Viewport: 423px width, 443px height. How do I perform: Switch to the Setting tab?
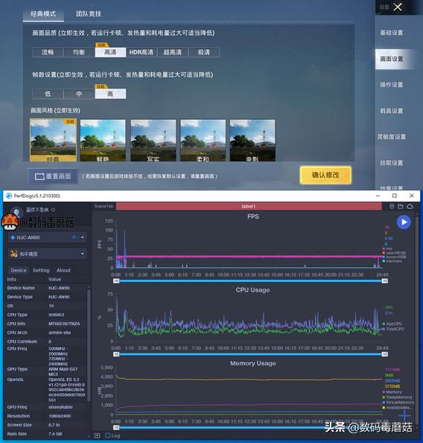click(x=41, y=270)
